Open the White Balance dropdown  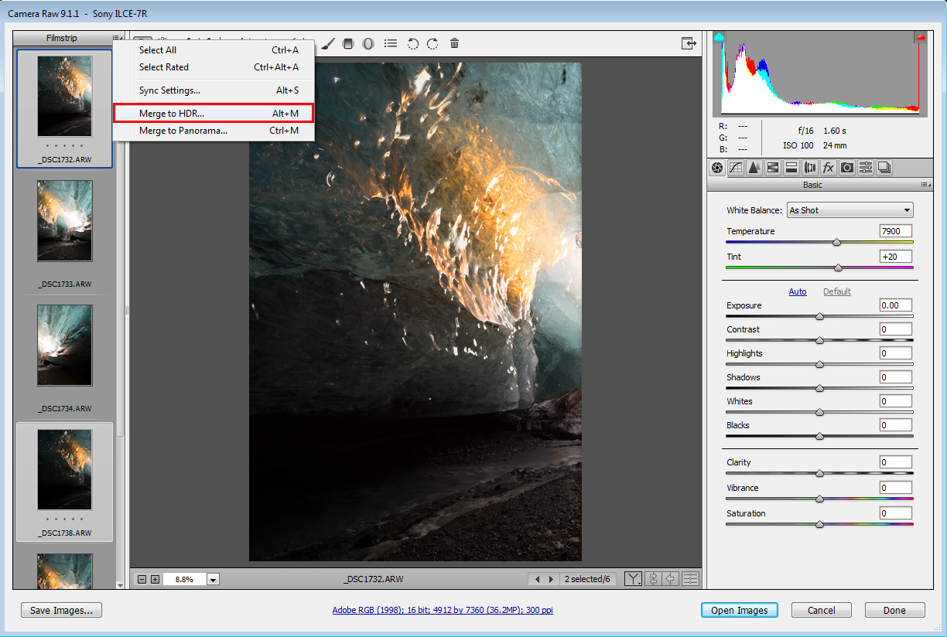tap(850, 210)
